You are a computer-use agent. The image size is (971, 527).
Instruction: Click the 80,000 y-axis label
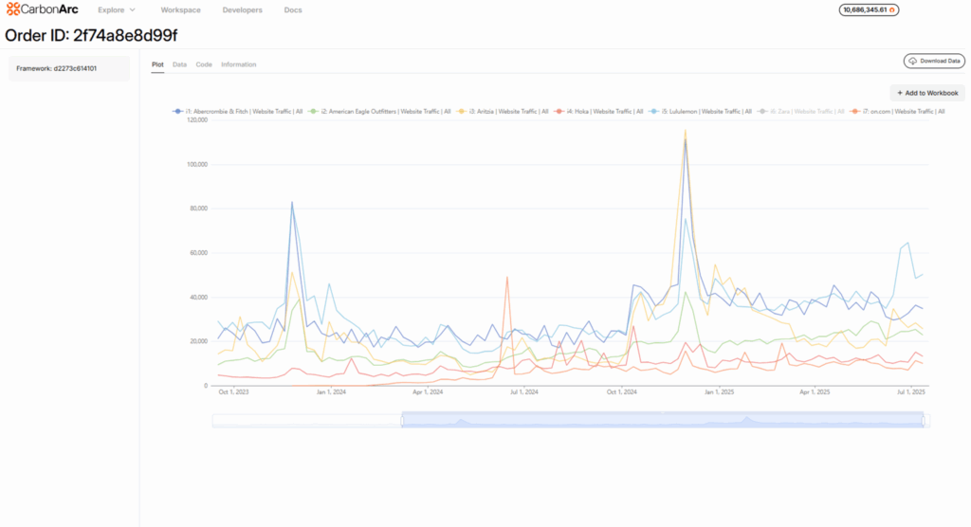click(x=199, y=209)
